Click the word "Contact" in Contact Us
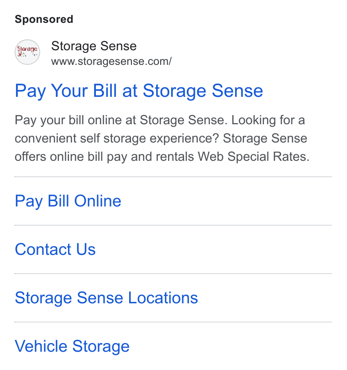This screenshot has width=347, height=370. (x=43, y=249)
